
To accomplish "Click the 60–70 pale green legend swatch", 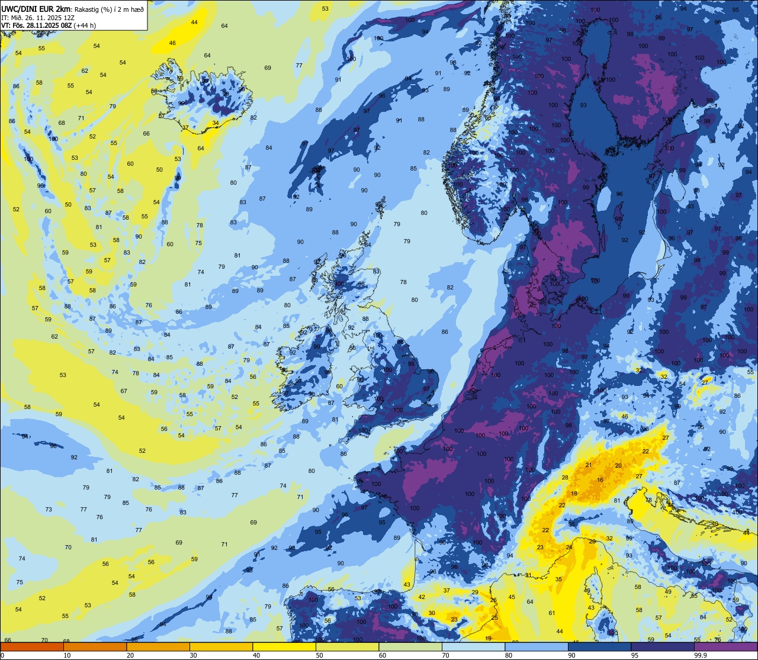I will click(x=410, y=646).
